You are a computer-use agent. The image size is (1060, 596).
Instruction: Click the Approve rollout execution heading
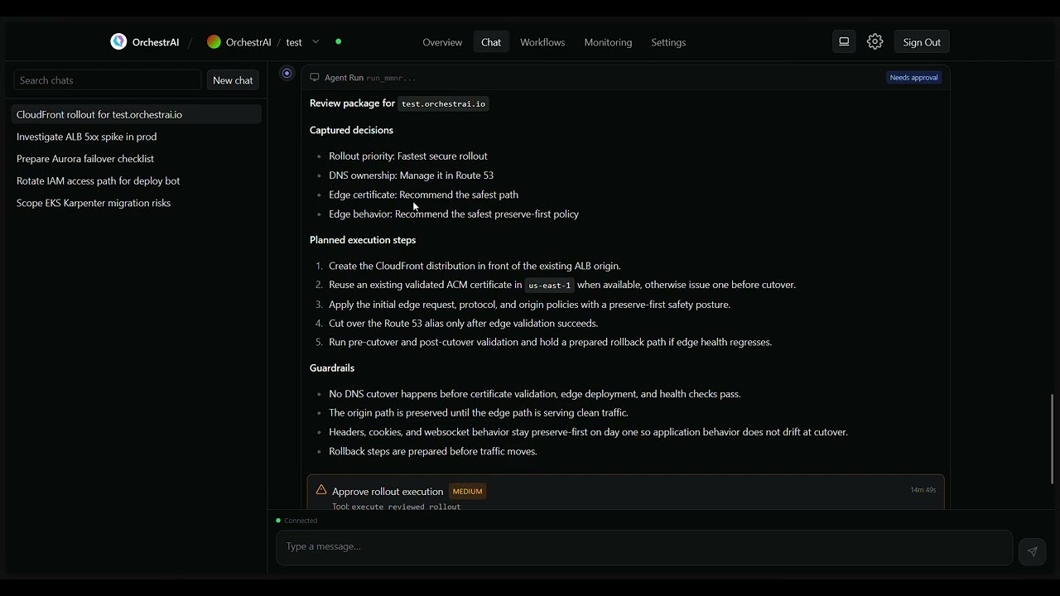click(x=388, y=492)
